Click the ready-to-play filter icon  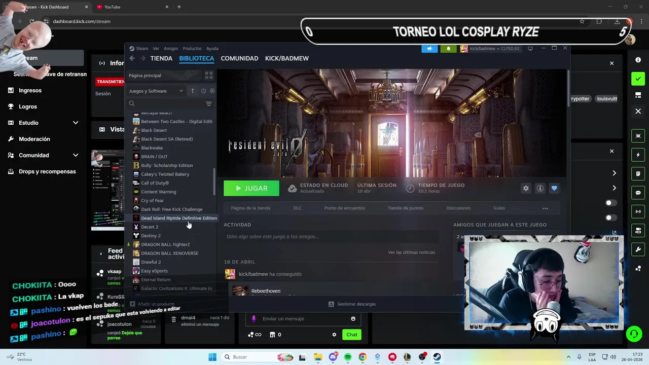click(x=212, y=91)
